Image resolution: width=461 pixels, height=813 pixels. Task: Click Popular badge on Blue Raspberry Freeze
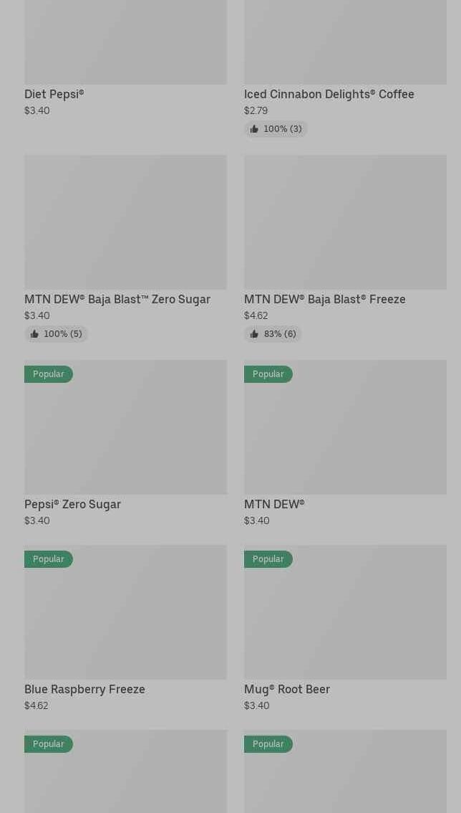point(48,559)
